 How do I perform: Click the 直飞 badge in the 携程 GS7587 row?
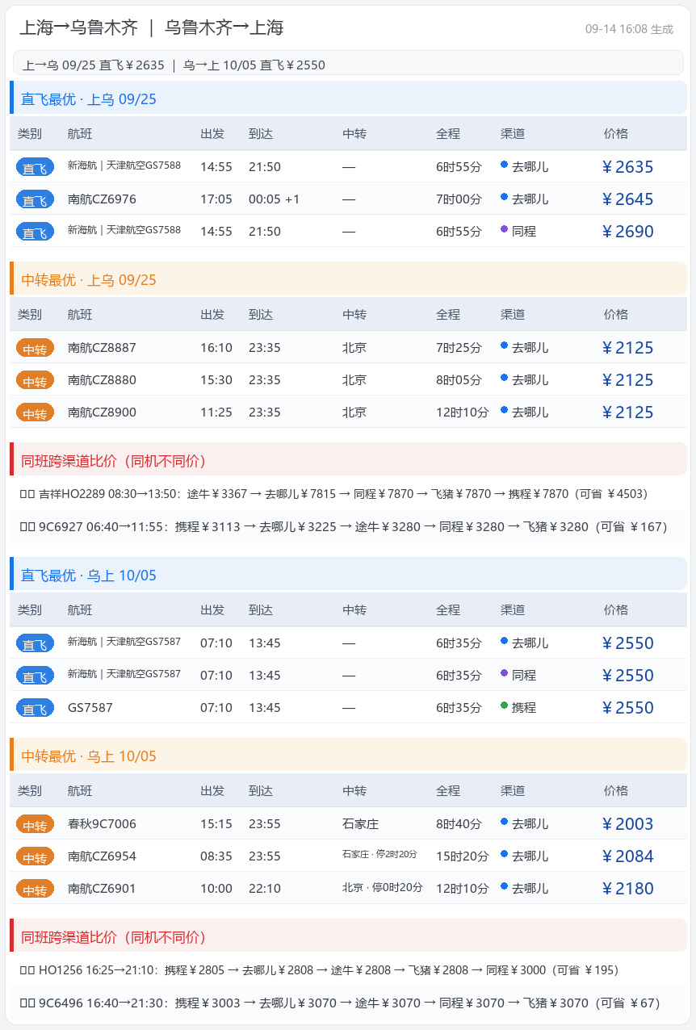tap(35, 708)
